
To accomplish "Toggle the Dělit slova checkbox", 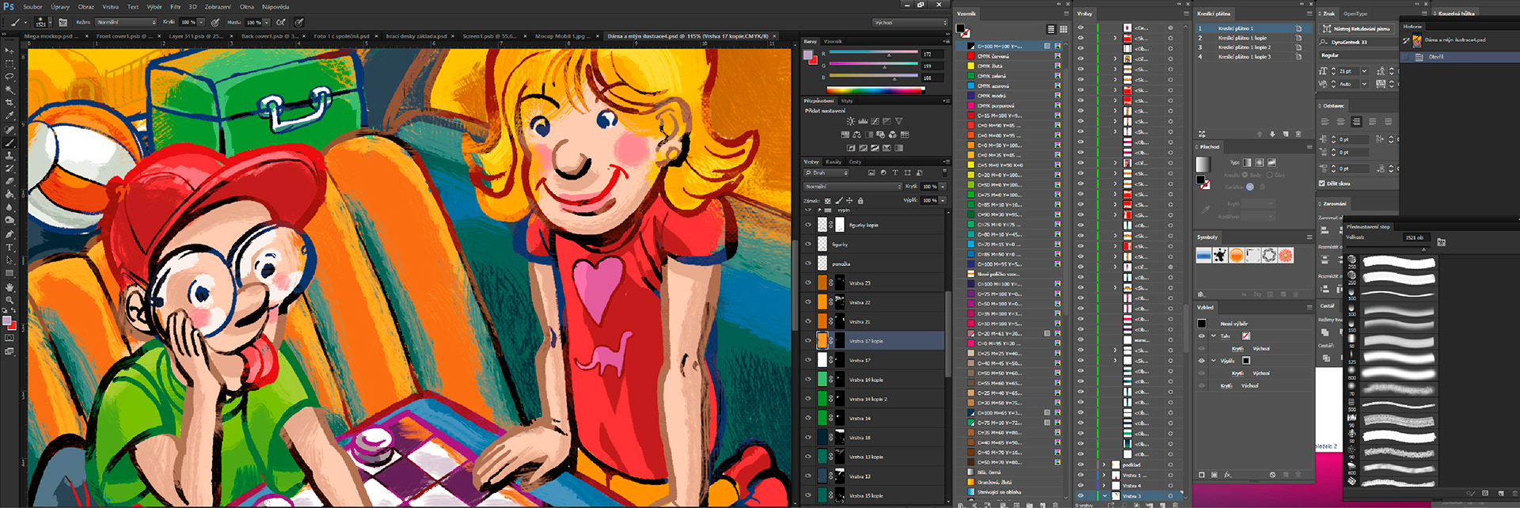I will pyautogui.click(x=1322, y=184).
